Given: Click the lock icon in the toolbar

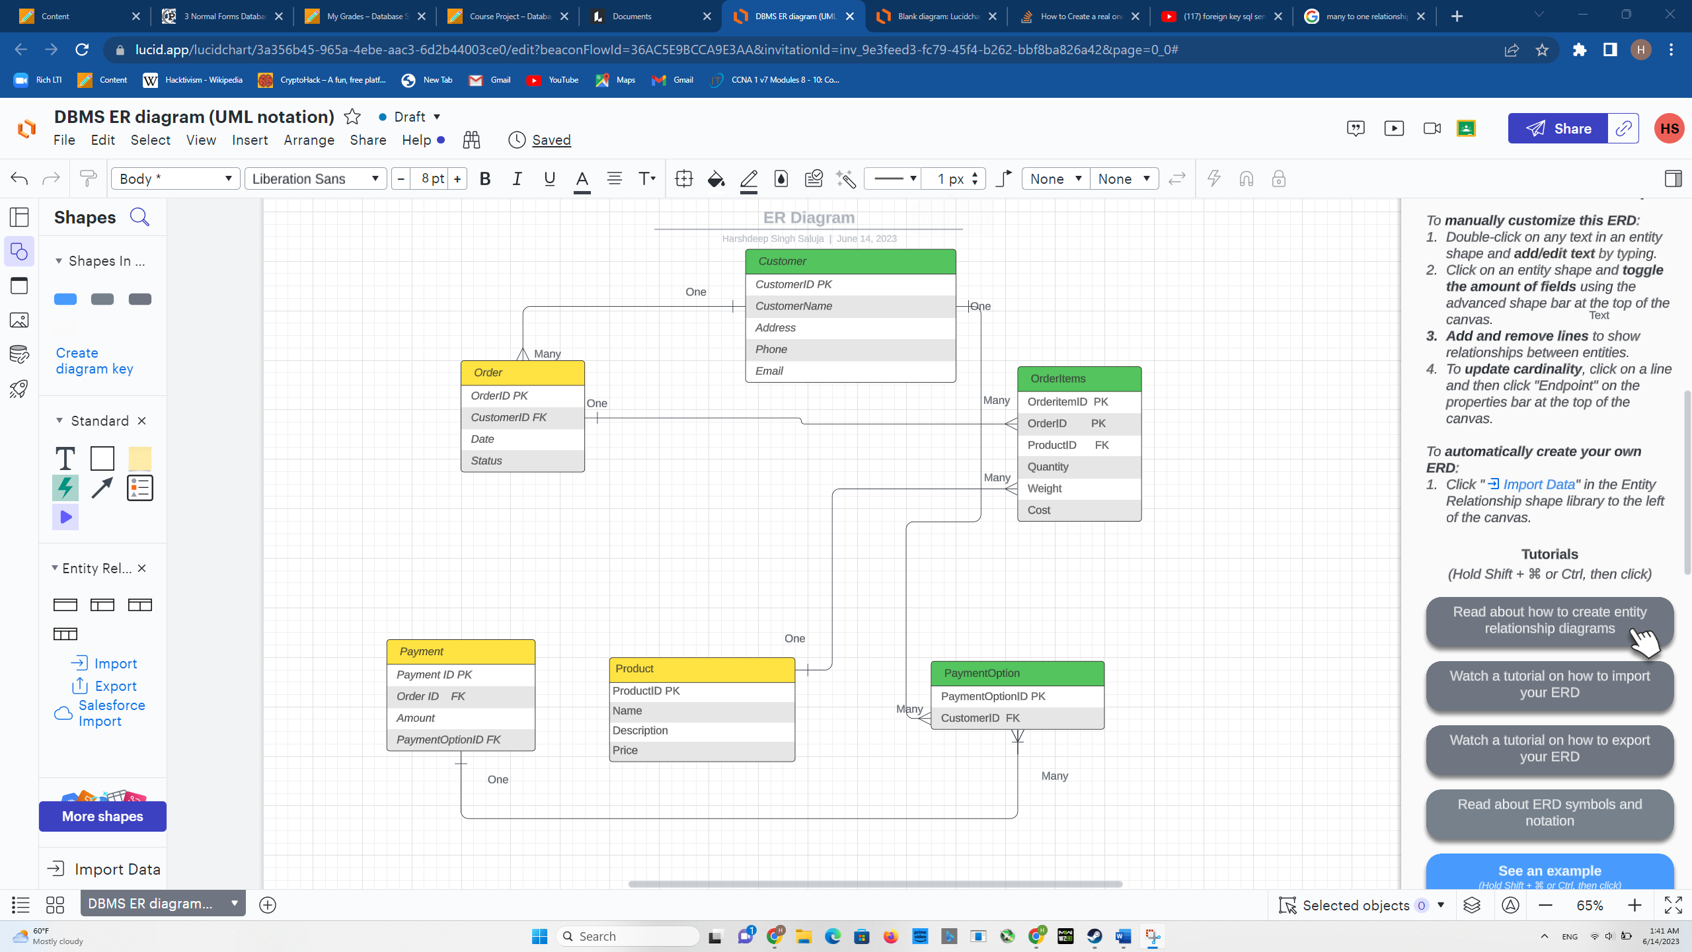Looking at the screenshot, I should (x=1278, y=178).
